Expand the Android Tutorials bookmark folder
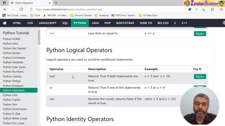The height and width of the screenshot is (126, 225). click(x=81, y=15)
